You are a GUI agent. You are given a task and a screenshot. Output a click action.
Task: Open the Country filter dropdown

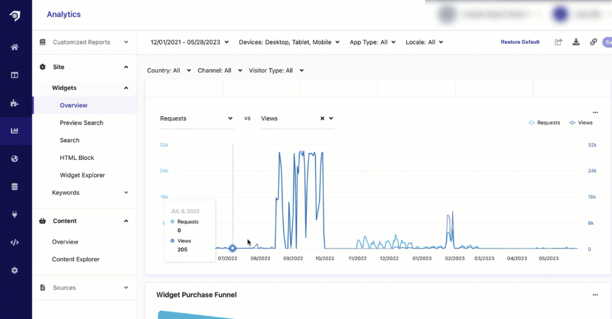(x=169, y=70)
